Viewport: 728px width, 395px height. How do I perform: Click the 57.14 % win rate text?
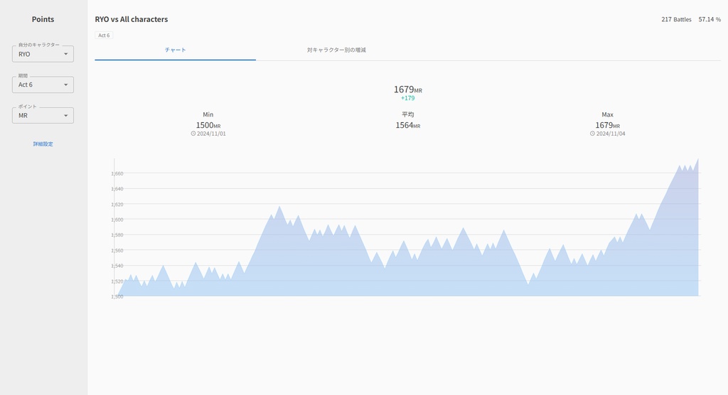(x=710, y=19)
